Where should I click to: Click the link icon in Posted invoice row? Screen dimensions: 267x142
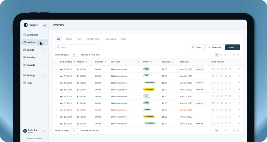(217, 110)
